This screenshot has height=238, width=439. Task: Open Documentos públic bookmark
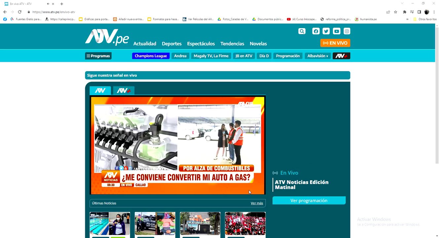(268, 19)
